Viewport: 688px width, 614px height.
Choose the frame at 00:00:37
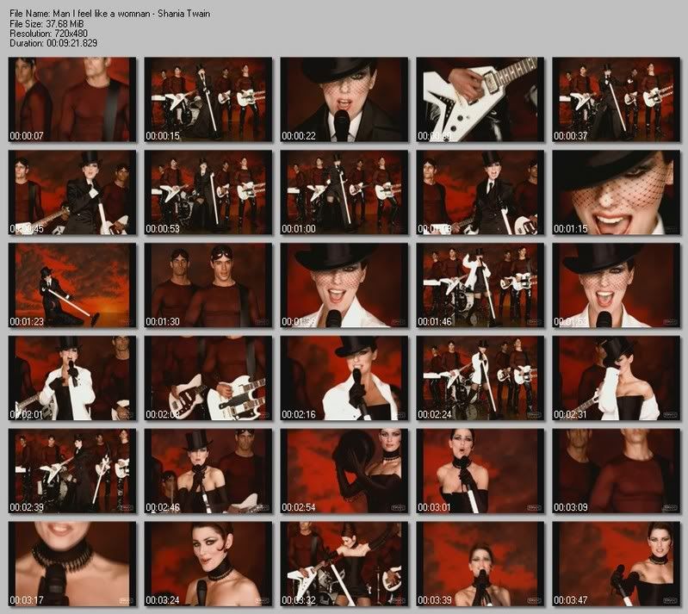pyautogui.click(x=617, y=100)
